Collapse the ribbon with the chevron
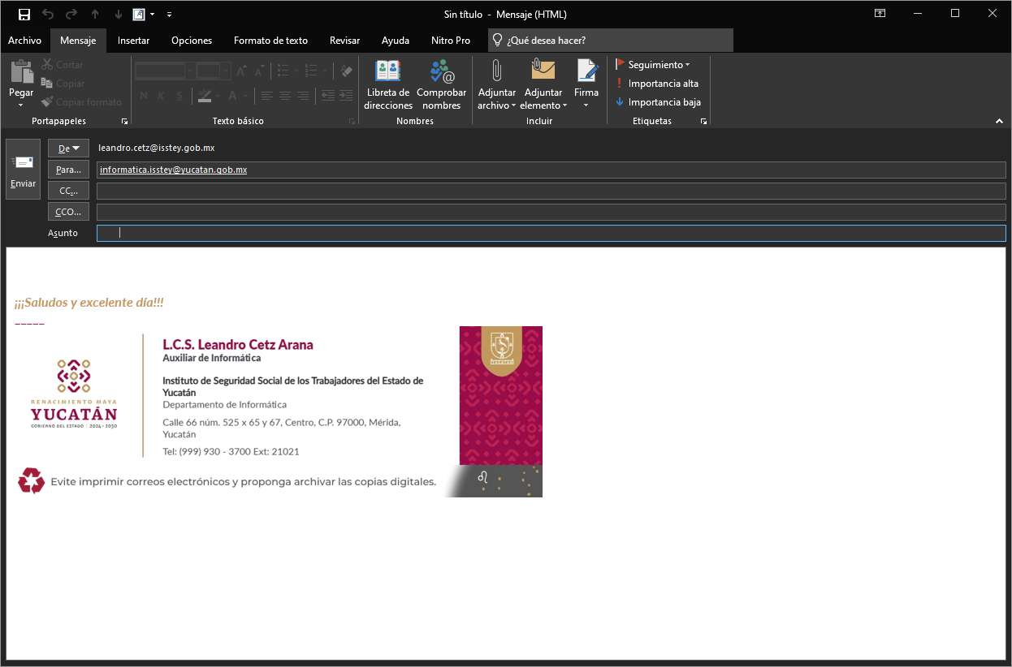The width and height of the screenshot is (1012, 667). point(999,121)
